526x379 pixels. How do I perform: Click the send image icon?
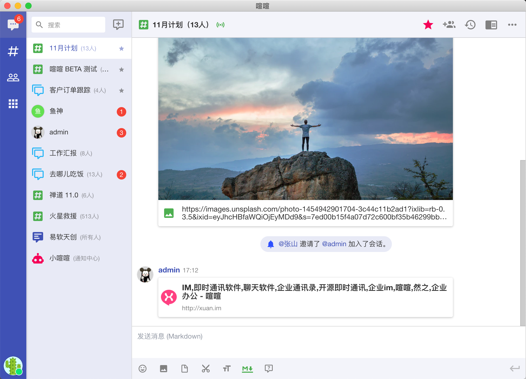pos(164,369)
